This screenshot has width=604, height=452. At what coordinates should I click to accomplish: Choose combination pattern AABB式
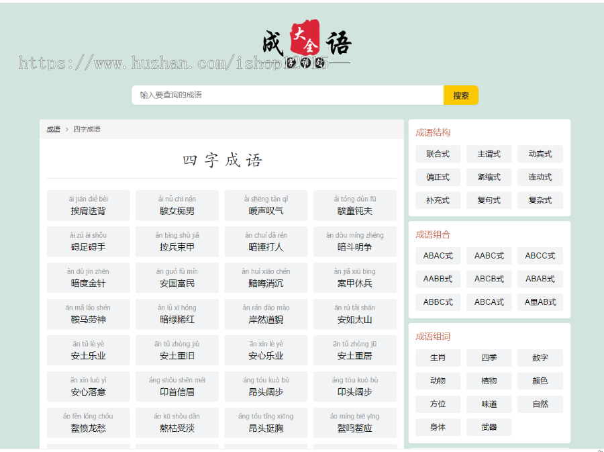[x=438, y=279]
